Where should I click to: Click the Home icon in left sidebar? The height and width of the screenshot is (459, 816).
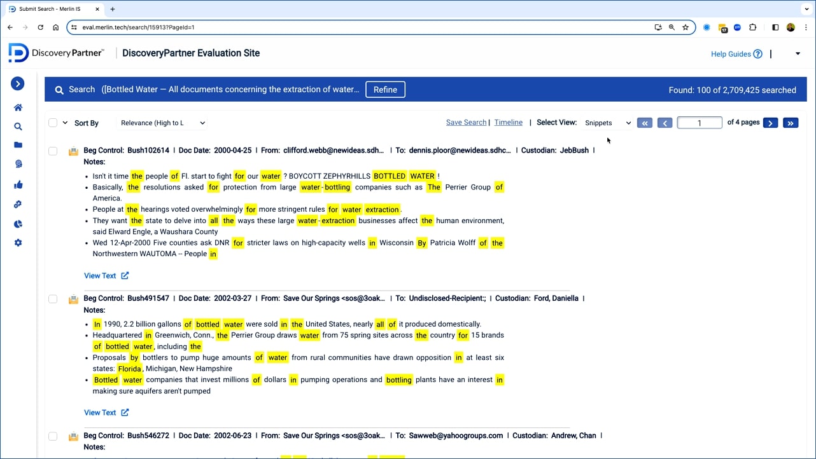pyautogui.click(x=18, y=107)
